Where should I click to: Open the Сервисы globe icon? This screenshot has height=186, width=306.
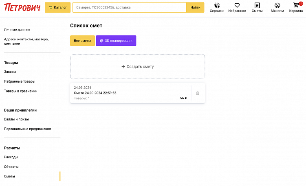click(x=217, y=6)
